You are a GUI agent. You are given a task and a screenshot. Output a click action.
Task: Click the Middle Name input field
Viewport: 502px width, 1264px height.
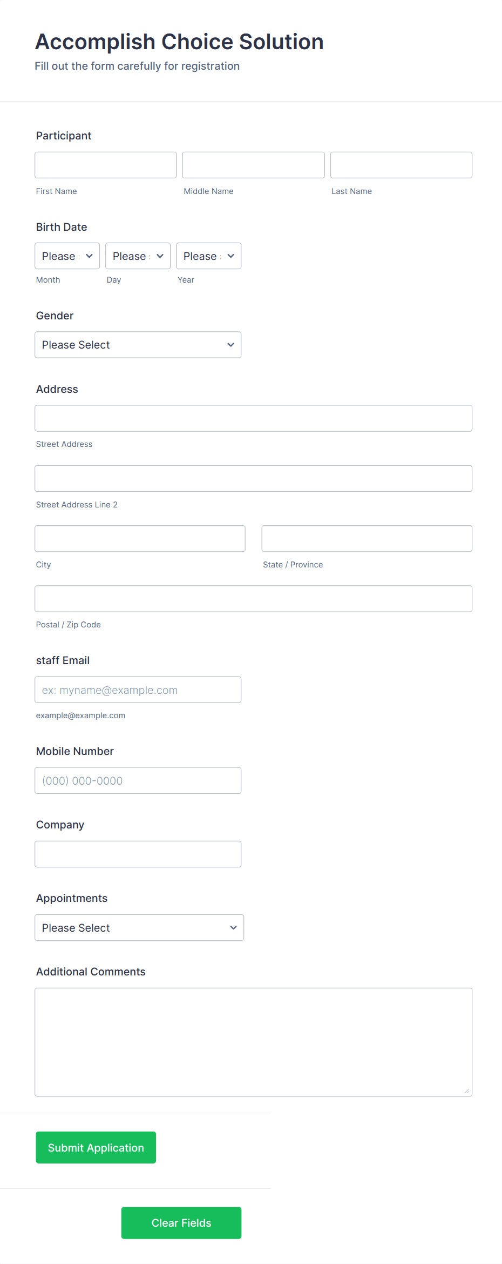253,165
